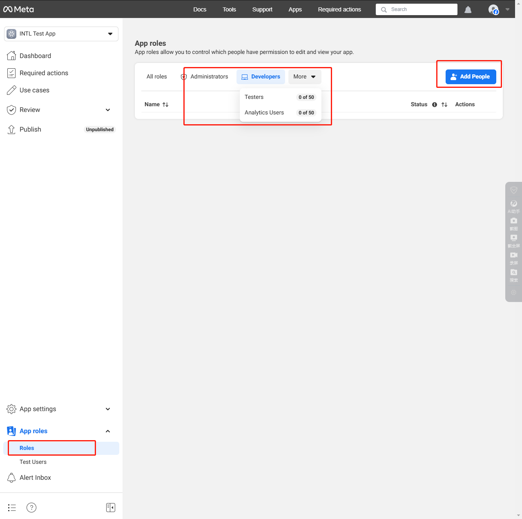Select the Administrators role filter
522x519 pixels.
210,76
